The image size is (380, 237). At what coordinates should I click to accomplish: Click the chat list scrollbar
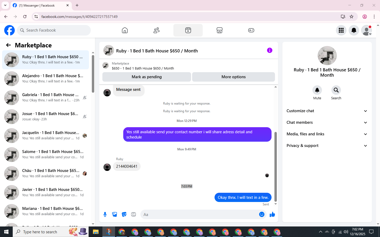coord(93,74)
